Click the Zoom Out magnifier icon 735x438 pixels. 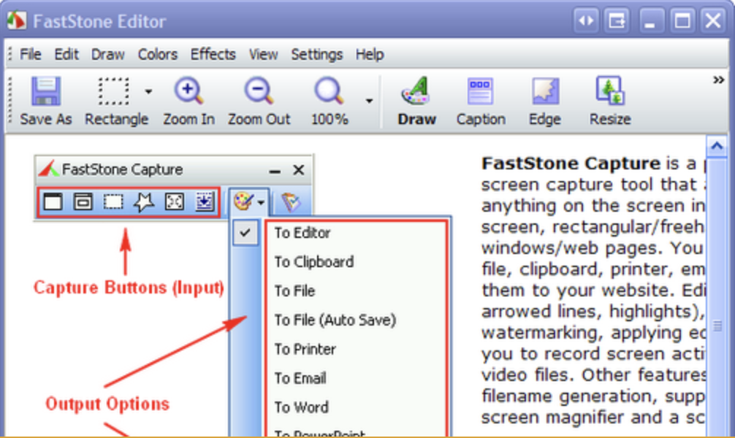[x=258, y=93]
